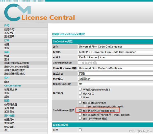Open 创建用户 under 用户管理
Image resolution: width=153 pixels, height=134 pixels.
(x=9, y=120)
